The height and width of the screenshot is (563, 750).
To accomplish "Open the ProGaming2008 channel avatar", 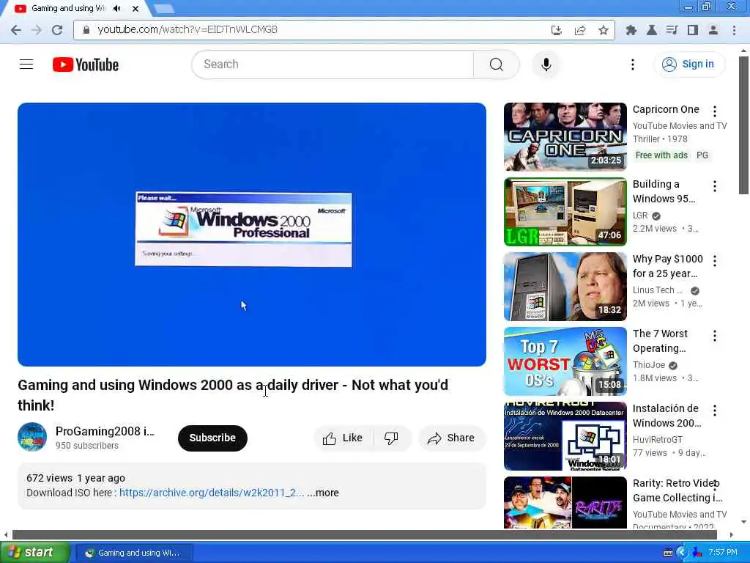I will coord(32,437).
